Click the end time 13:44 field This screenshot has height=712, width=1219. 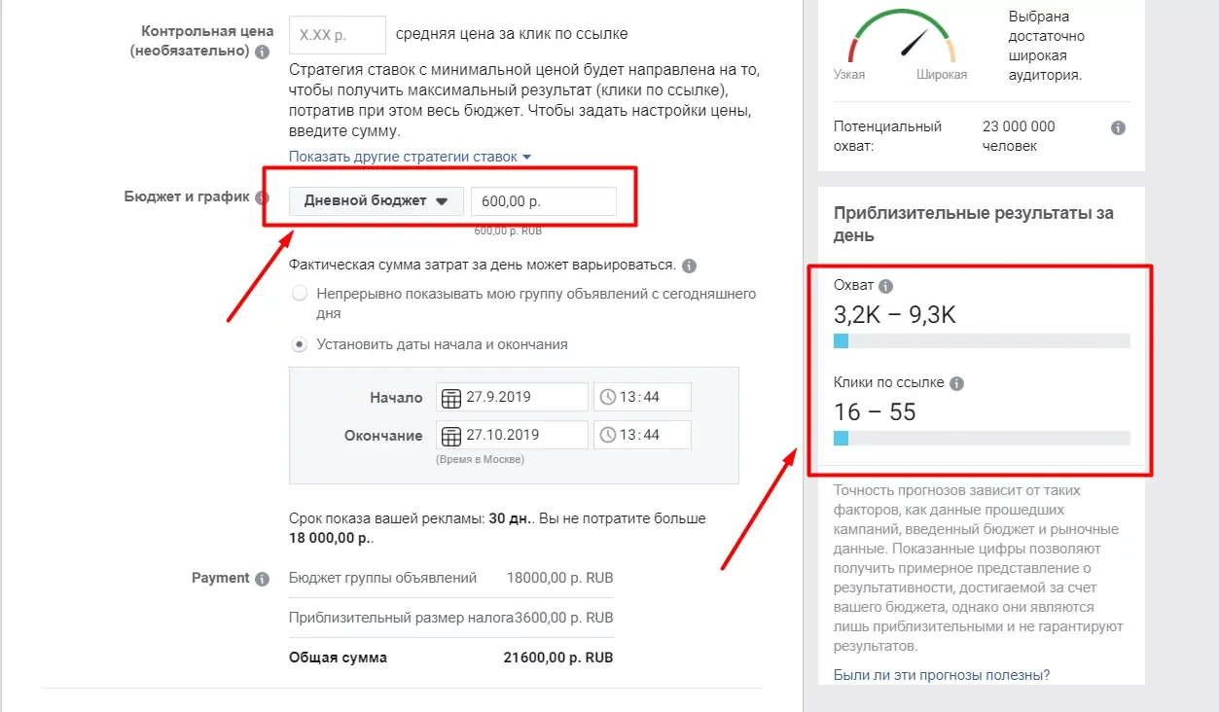point(642,435)
